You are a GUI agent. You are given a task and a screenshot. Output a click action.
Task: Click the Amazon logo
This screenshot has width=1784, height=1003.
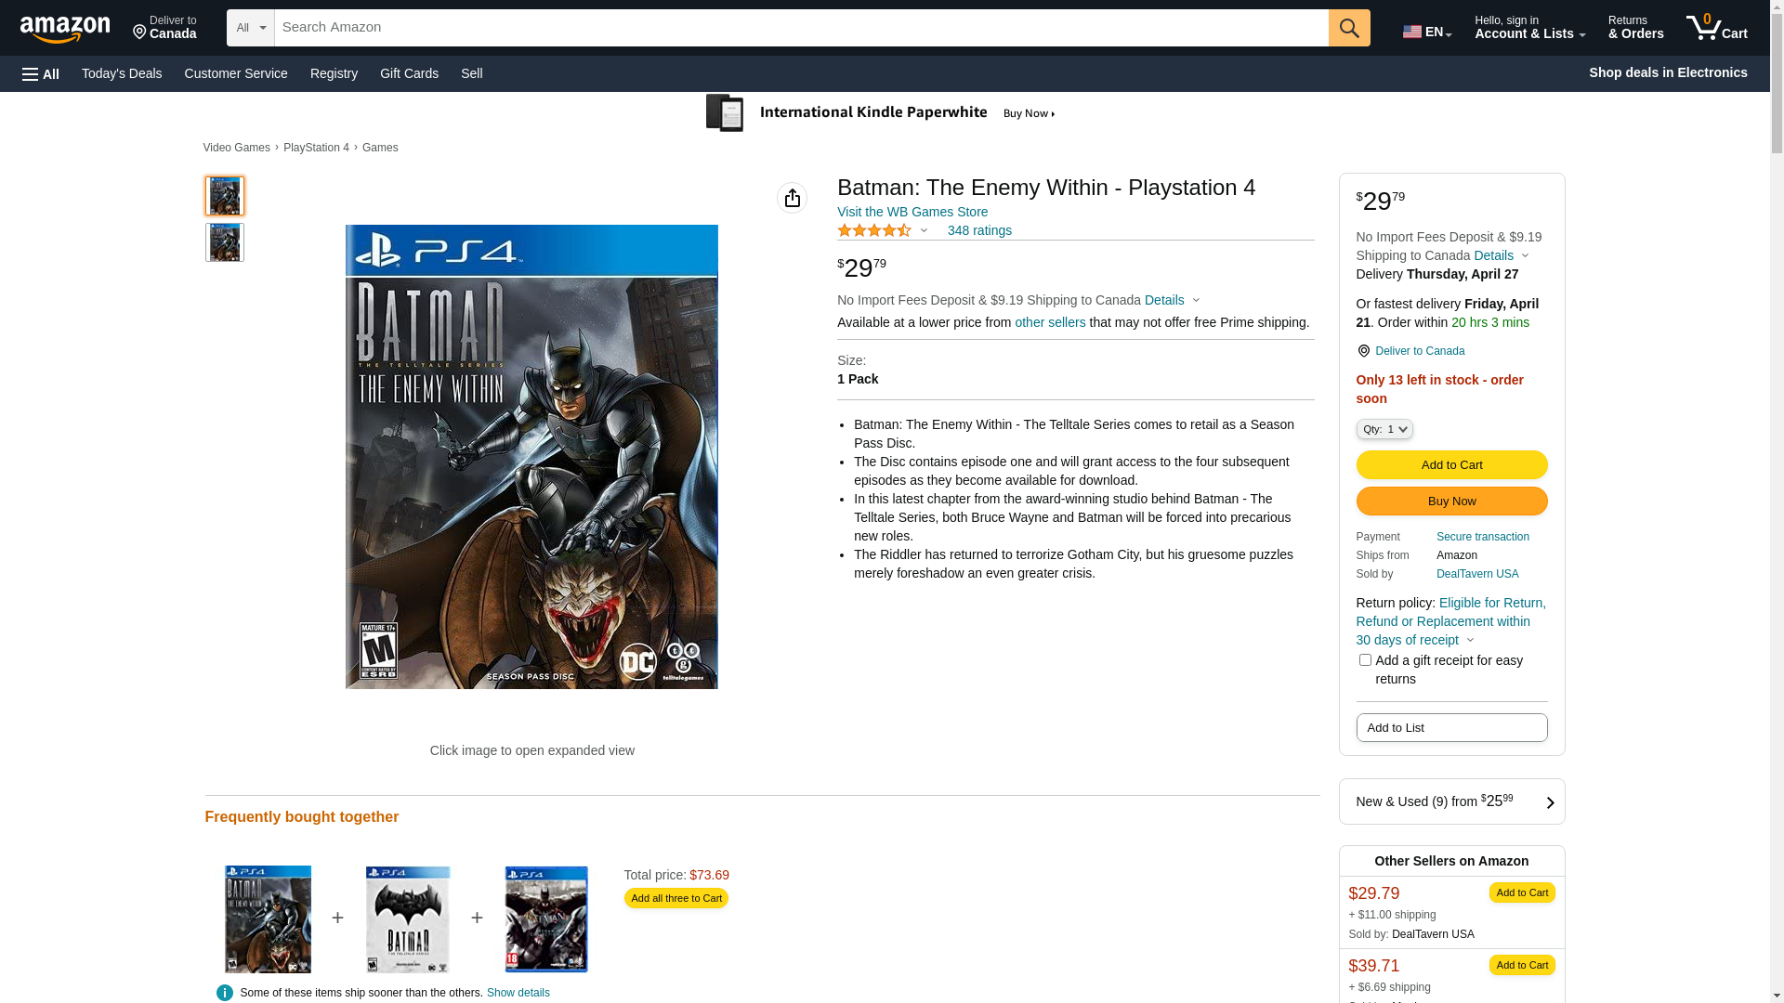[65, 30]
